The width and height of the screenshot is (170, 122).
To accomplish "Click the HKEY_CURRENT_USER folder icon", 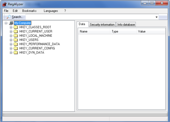I will pyautogui.click(x=16, y=31).
